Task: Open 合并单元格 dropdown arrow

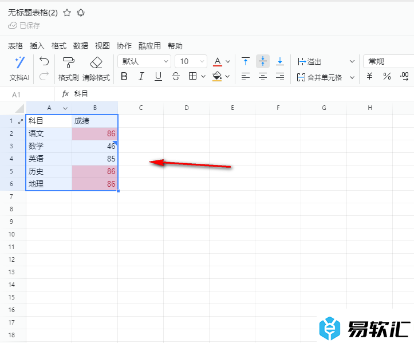Action: pyautogui.click(x=352, y=77)
